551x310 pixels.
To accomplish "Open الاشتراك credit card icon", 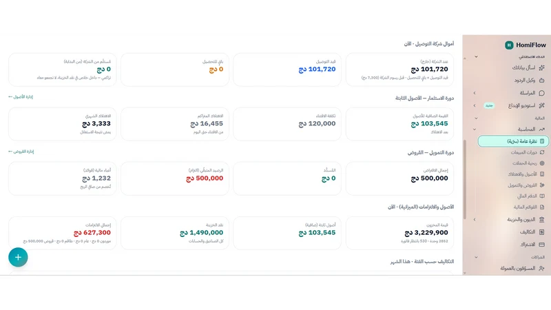I will pyautogui.click(x=542, y=245).
